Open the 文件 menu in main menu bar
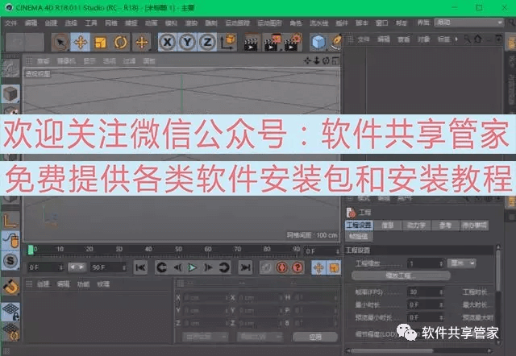516x356 pixels. pyautogui.click(x=10, y=23)
